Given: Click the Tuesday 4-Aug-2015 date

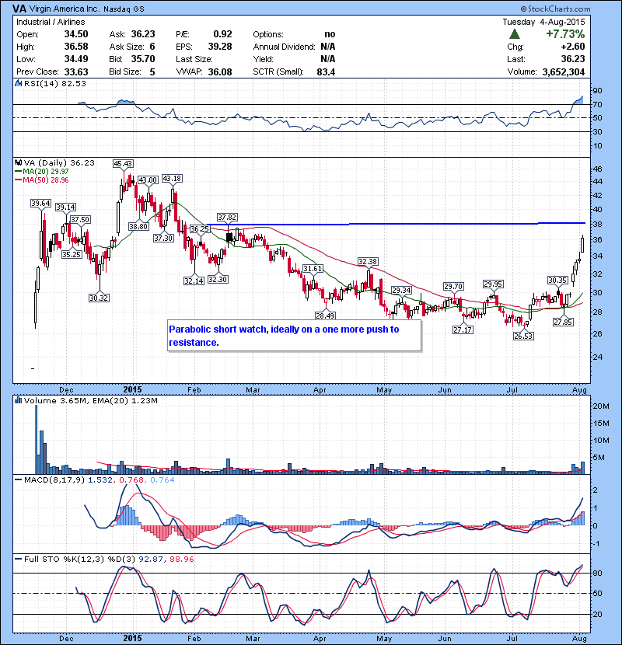Looking at the screenshot, I should click(x=543, y=22).
